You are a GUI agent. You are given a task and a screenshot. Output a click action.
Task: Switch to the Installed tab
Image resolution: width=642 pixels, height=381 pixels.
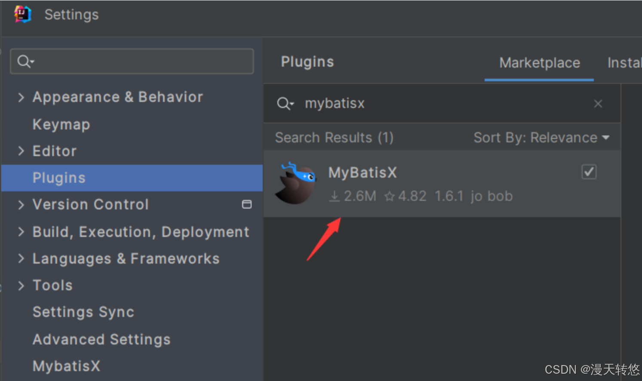click(x=624, y=63)
